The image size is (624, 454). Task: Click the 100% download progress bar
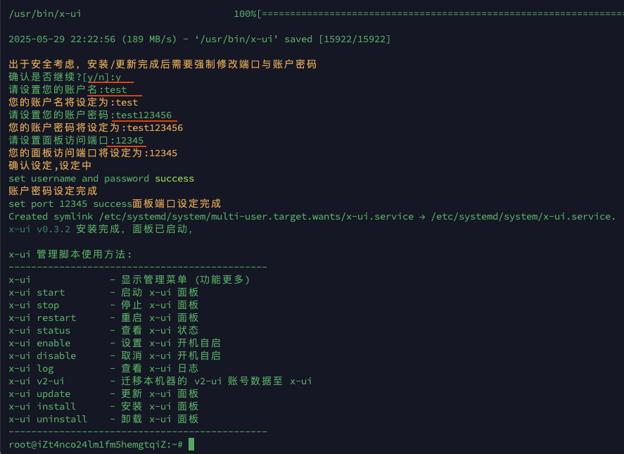tap(428, 14)
